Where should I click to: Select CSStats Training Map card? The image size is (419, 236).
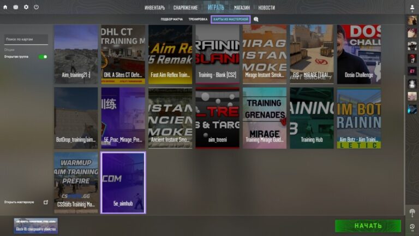(x=76, y=183)
